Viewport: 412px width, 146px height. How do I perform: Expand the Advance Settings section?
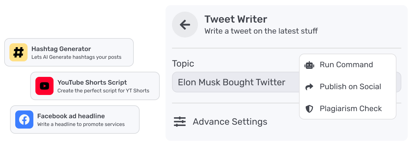pos(230,121)
